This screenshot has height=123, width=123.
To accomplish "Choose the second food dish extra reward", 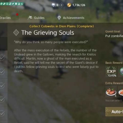I will [x=121, y=91].
